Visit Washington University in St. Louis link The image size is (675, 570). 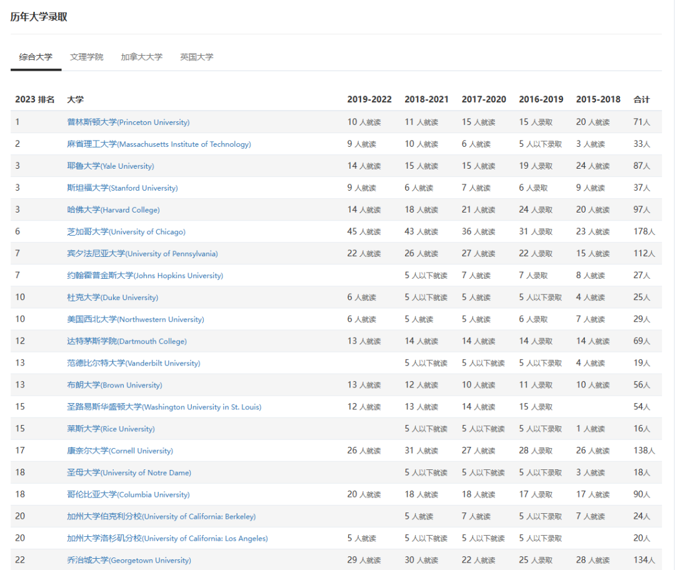tap(164, 407)
